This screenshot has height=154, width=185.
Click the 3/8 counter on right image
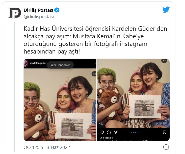click(164, 61)
